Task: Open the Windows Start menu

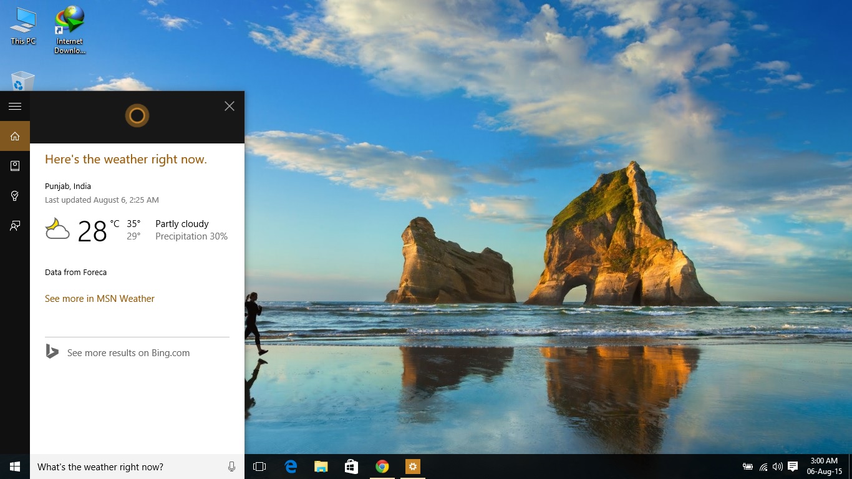Action: [15, 467]
